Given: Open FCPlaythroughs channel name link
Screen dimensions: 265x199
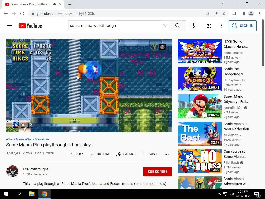Looking at the screenshot, I should point(36,169).
